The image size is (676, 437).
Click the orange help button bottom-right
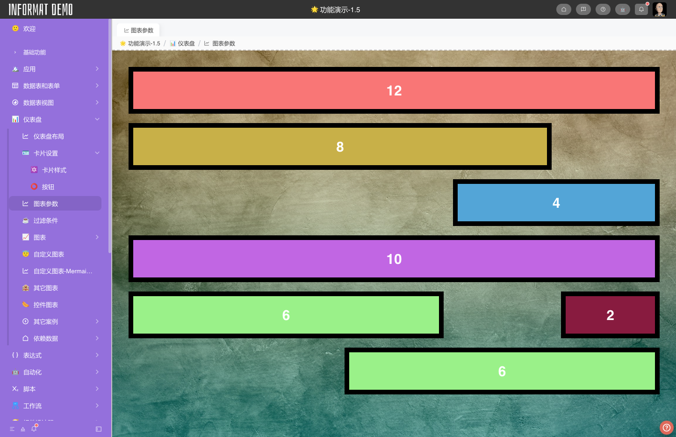[x=666, y=428]
